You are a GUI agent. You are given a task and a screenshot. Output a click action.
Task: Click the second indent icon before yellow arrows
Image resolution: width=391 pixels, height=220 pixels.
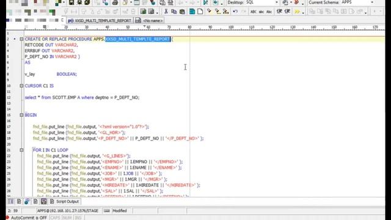tap(287, 12)
